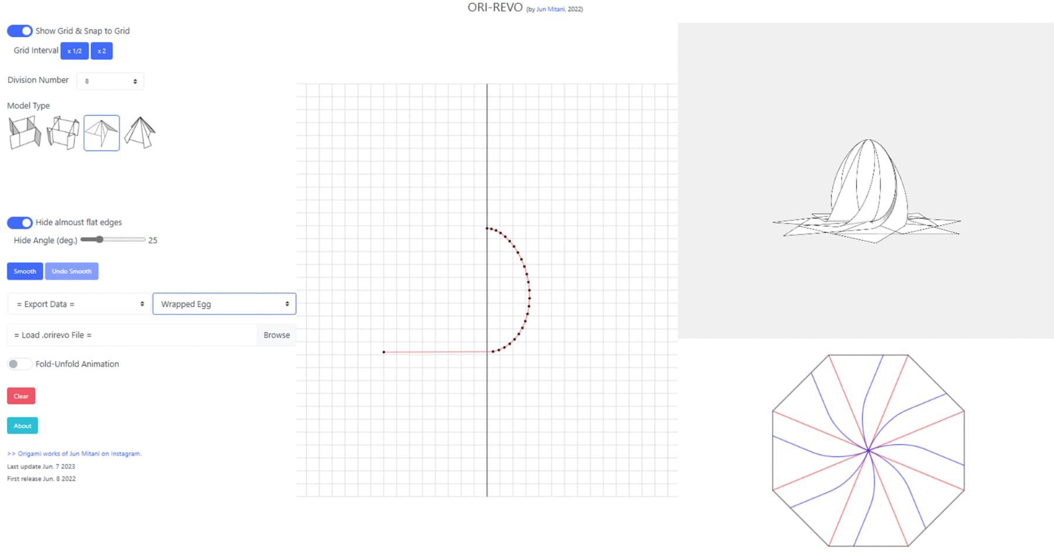Click the Undo Smooth button

71,271
